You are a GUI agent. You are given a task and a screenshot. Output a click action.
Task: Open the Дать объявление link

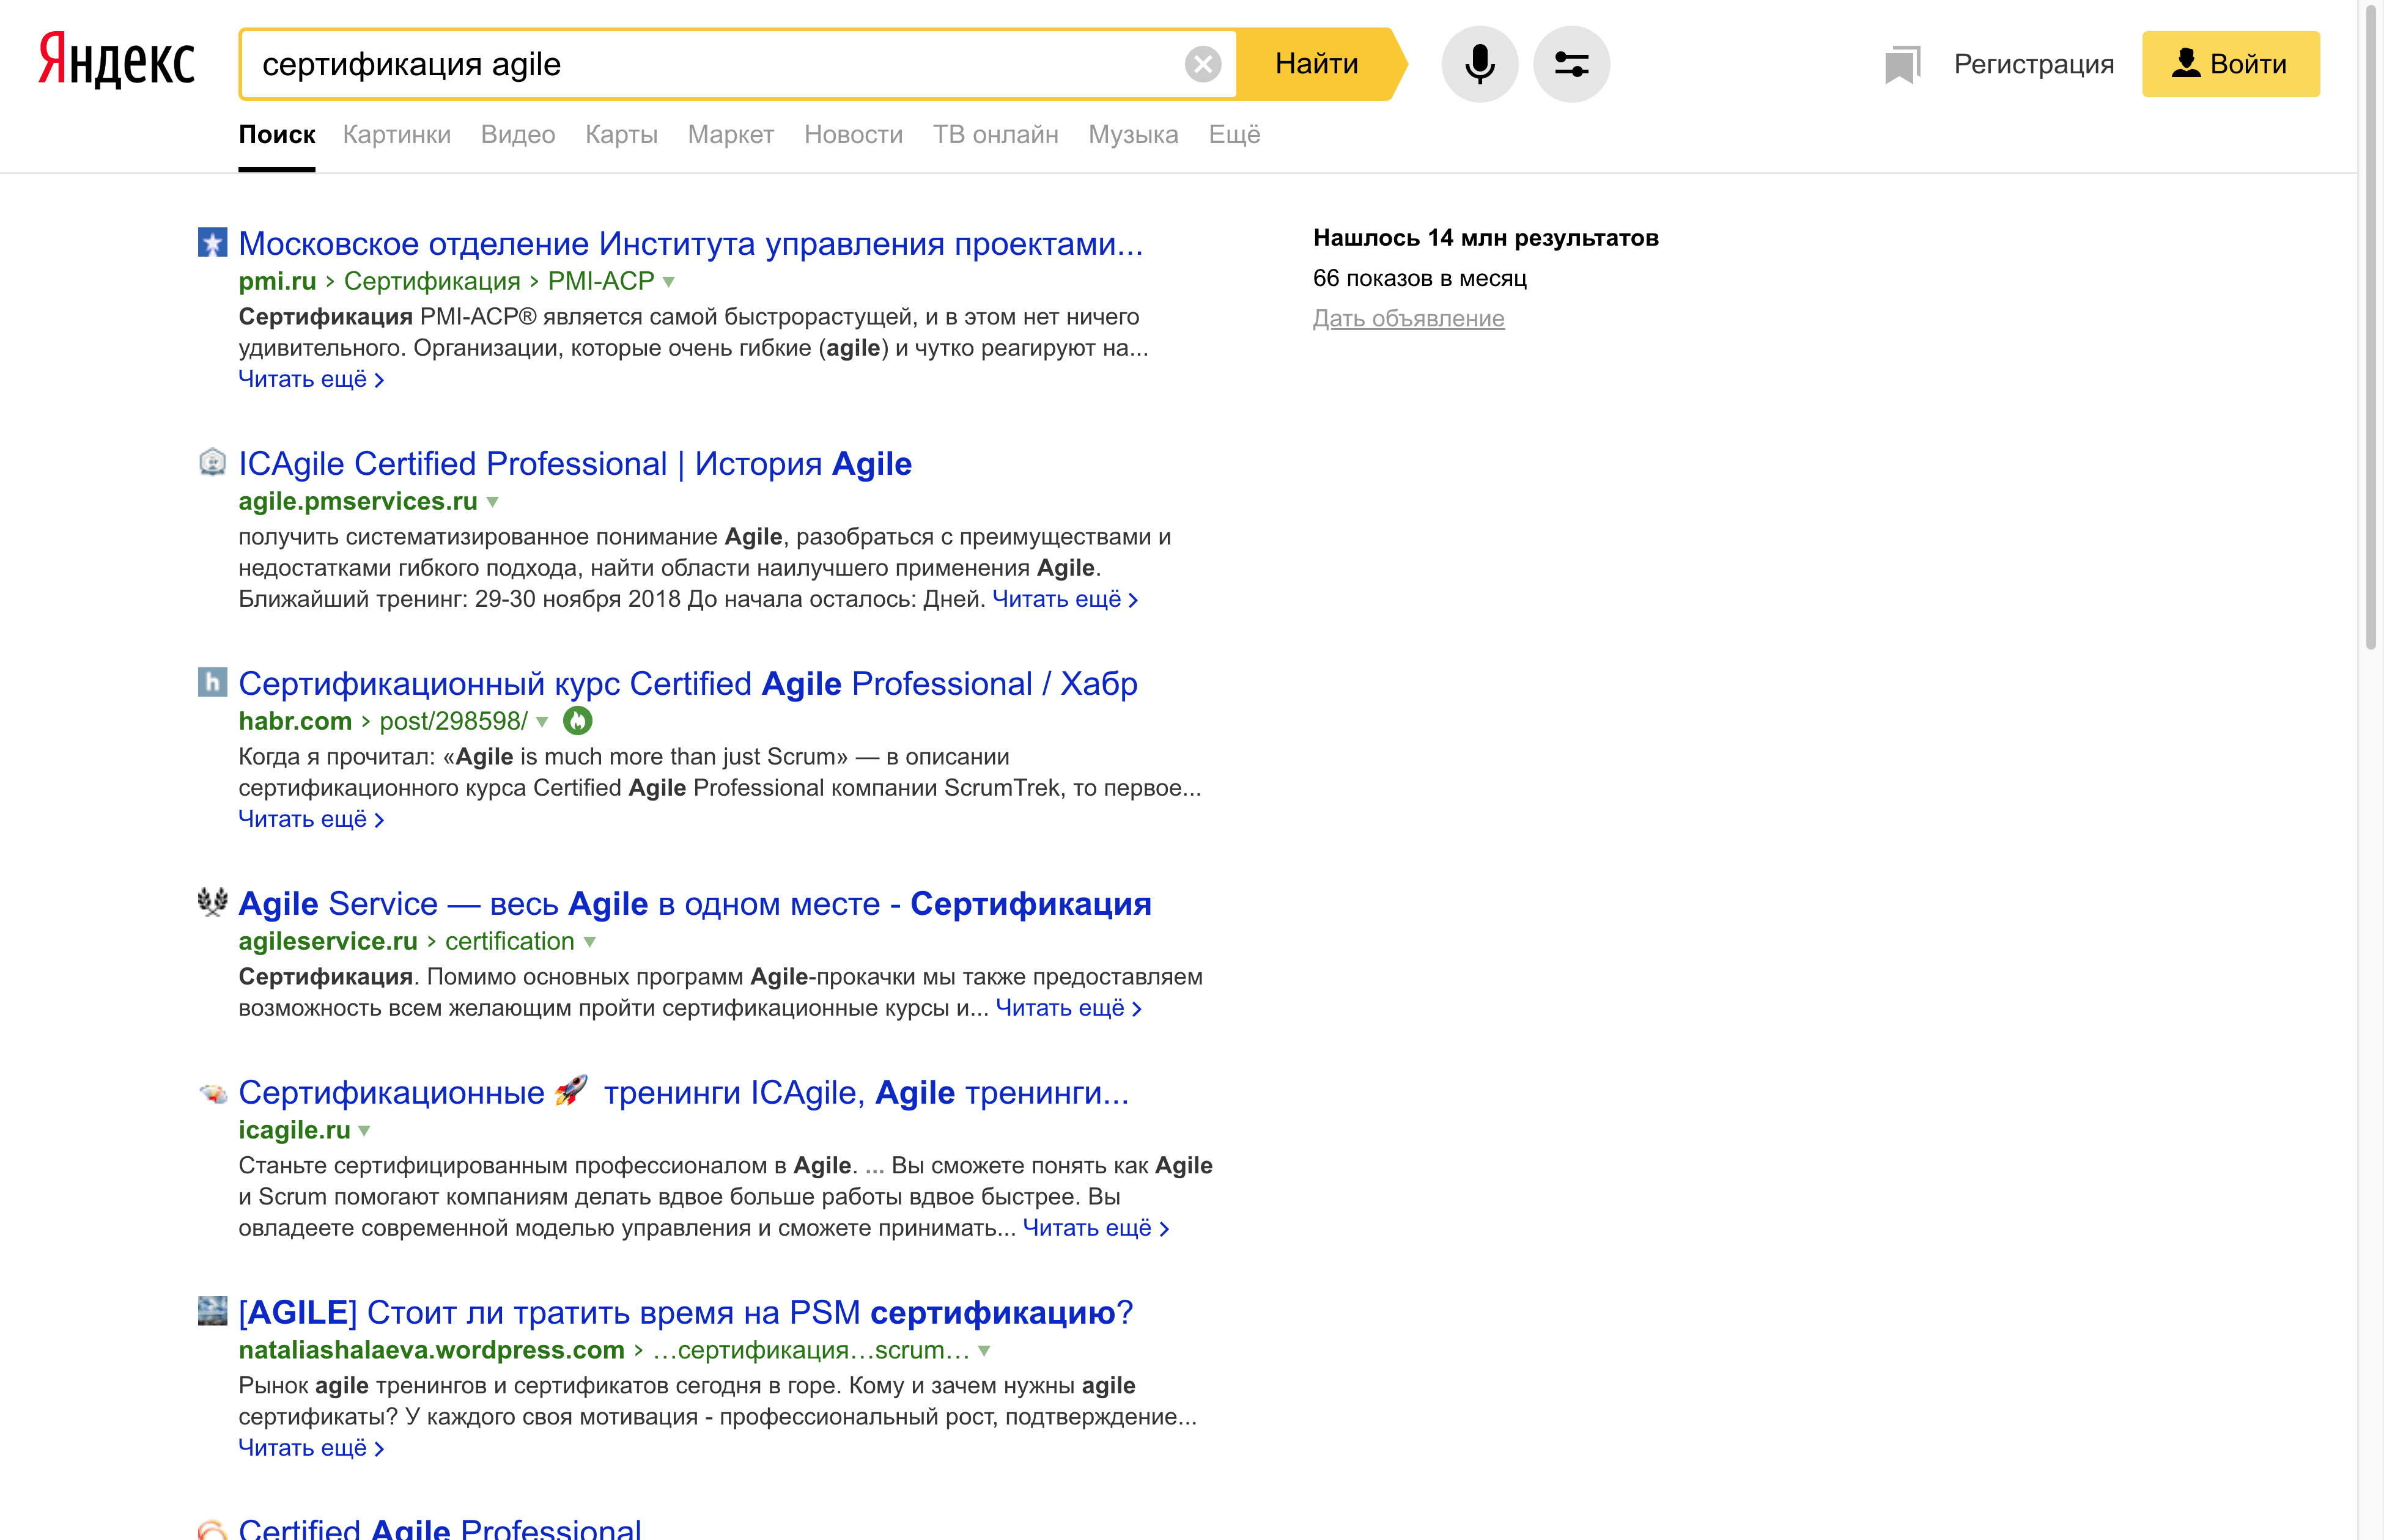[x=1409, y=318]
